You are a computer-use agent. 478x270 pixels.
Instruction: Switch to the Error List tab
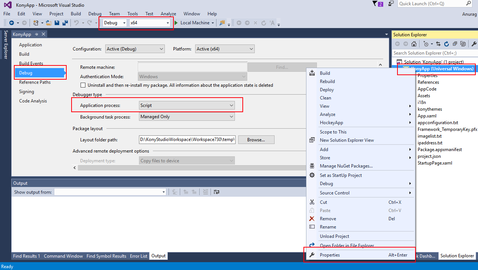(x=139, y=256)
